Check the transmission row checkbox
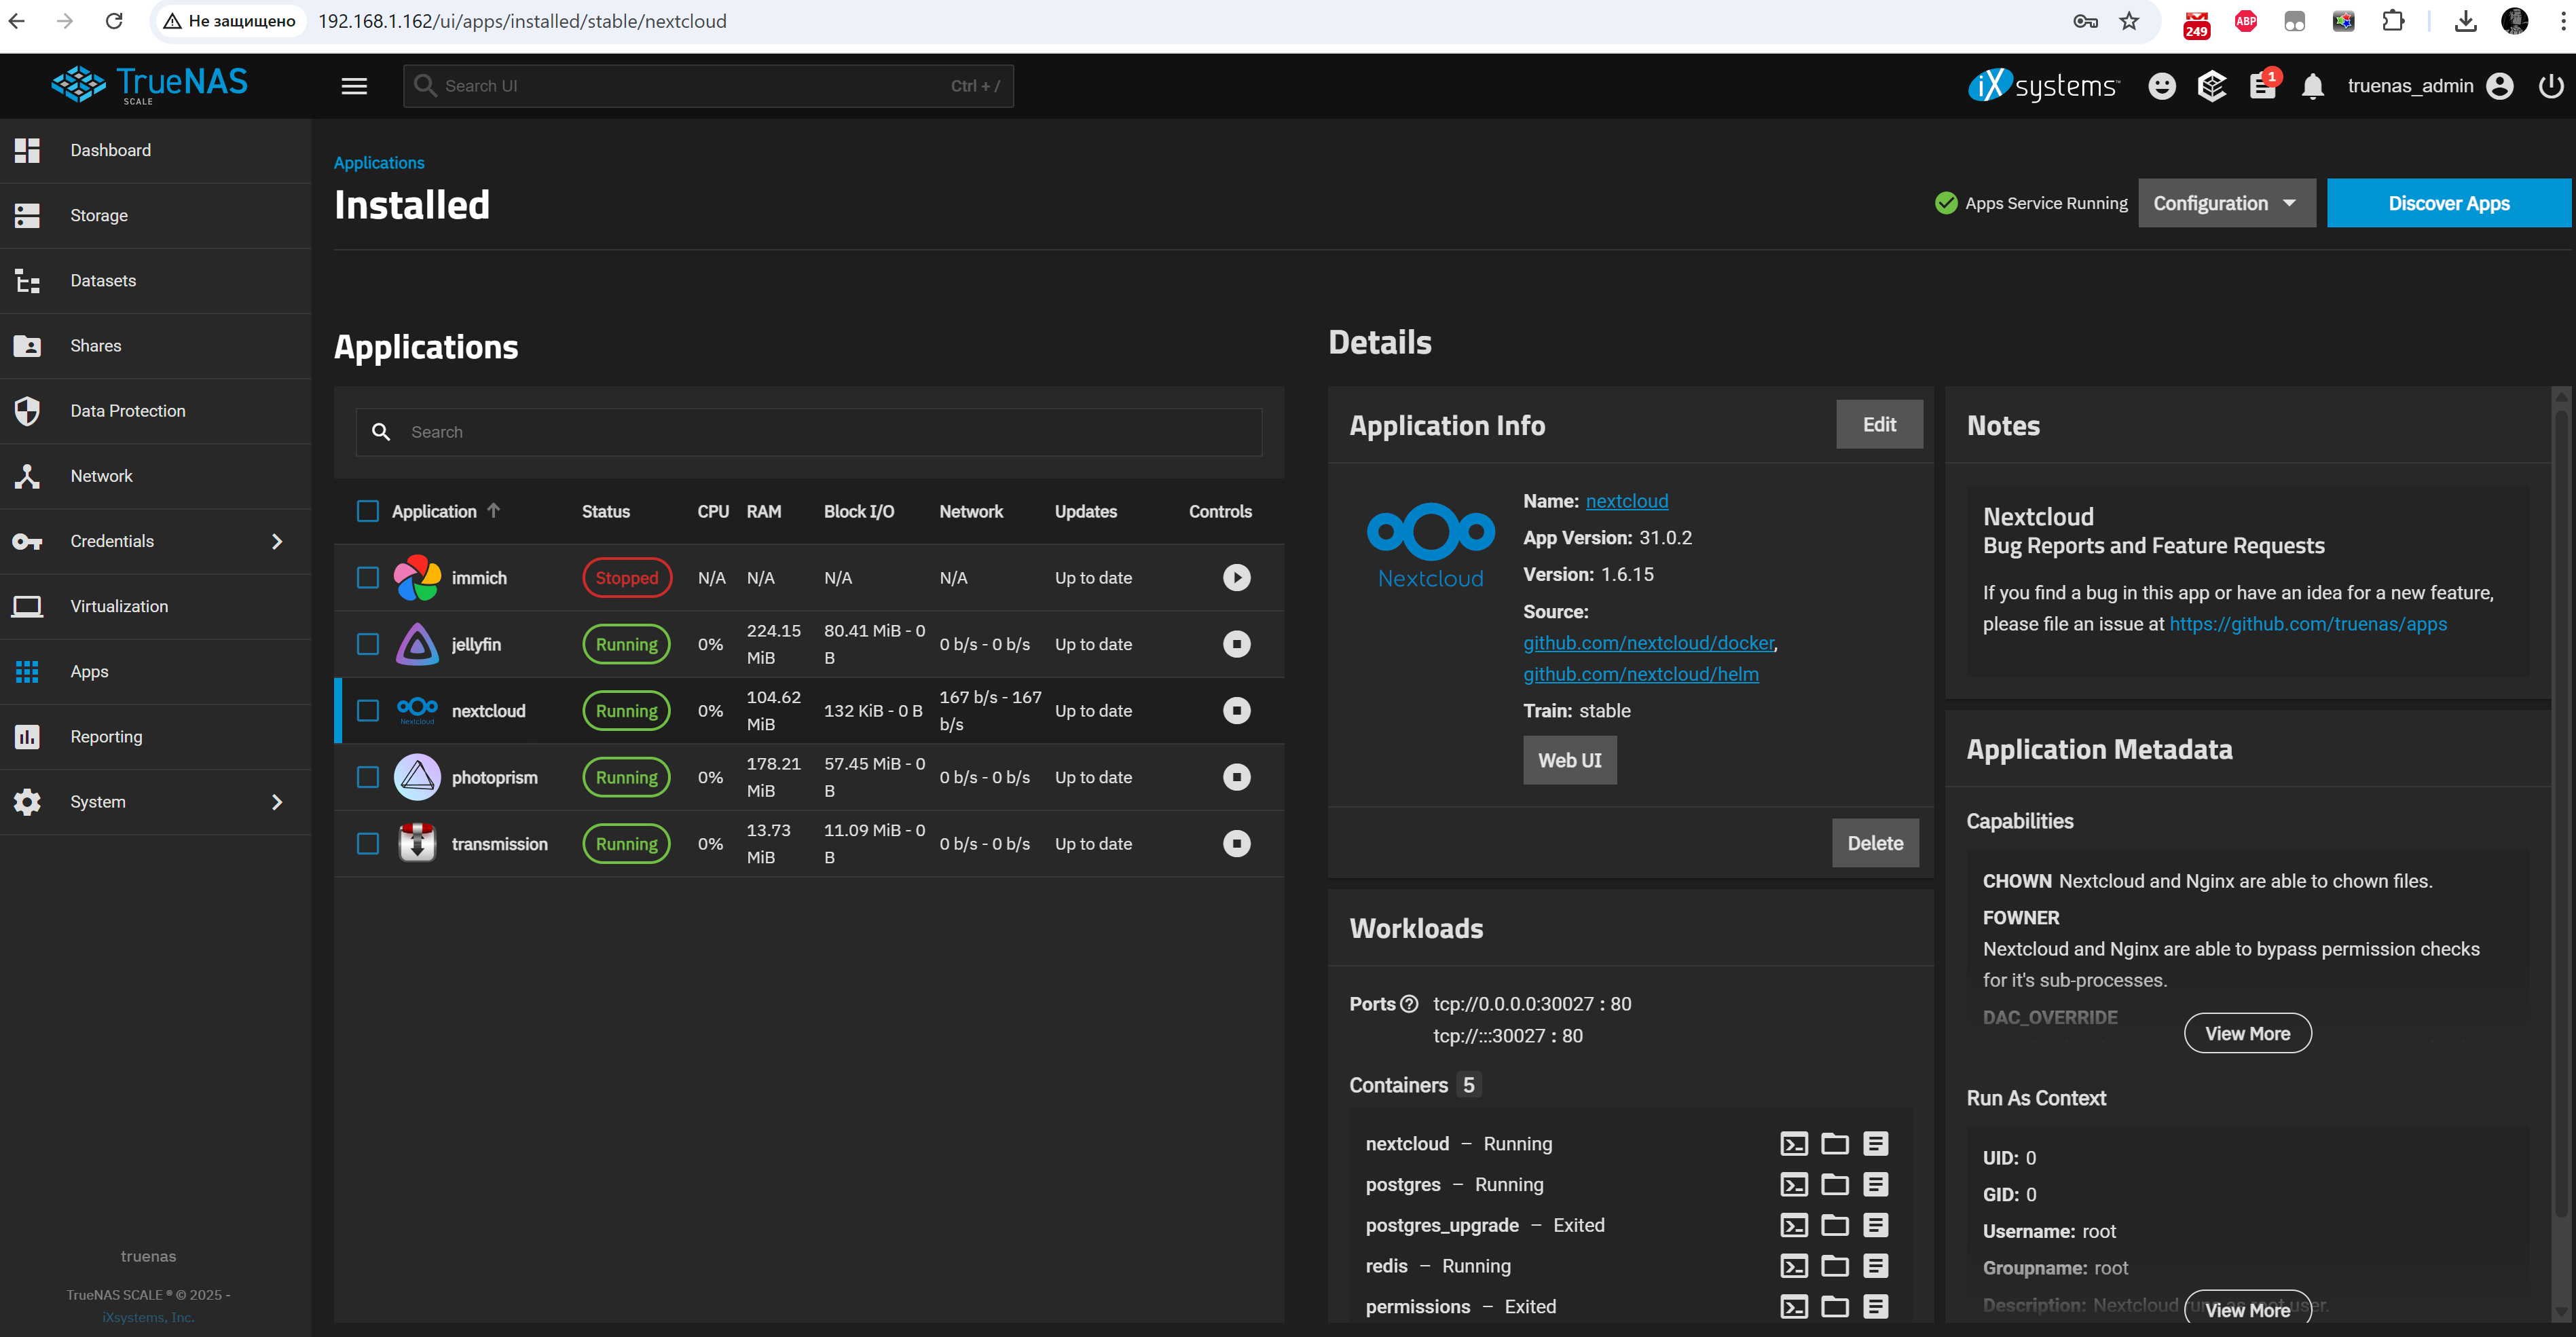Image resolution: width=2576 pixels, height=1337 pixels. pos(368,844)
